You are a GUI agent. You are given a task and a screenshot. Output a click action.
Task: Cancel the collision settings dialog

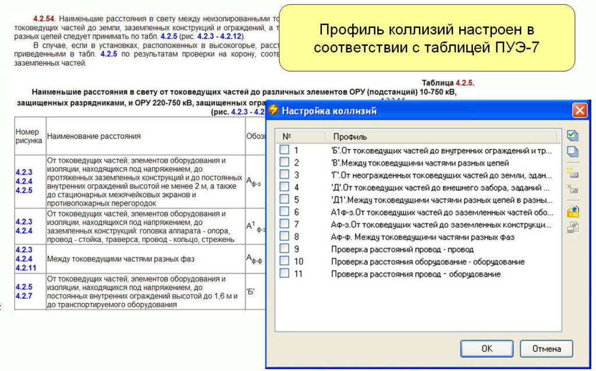[x=546, y=348]
